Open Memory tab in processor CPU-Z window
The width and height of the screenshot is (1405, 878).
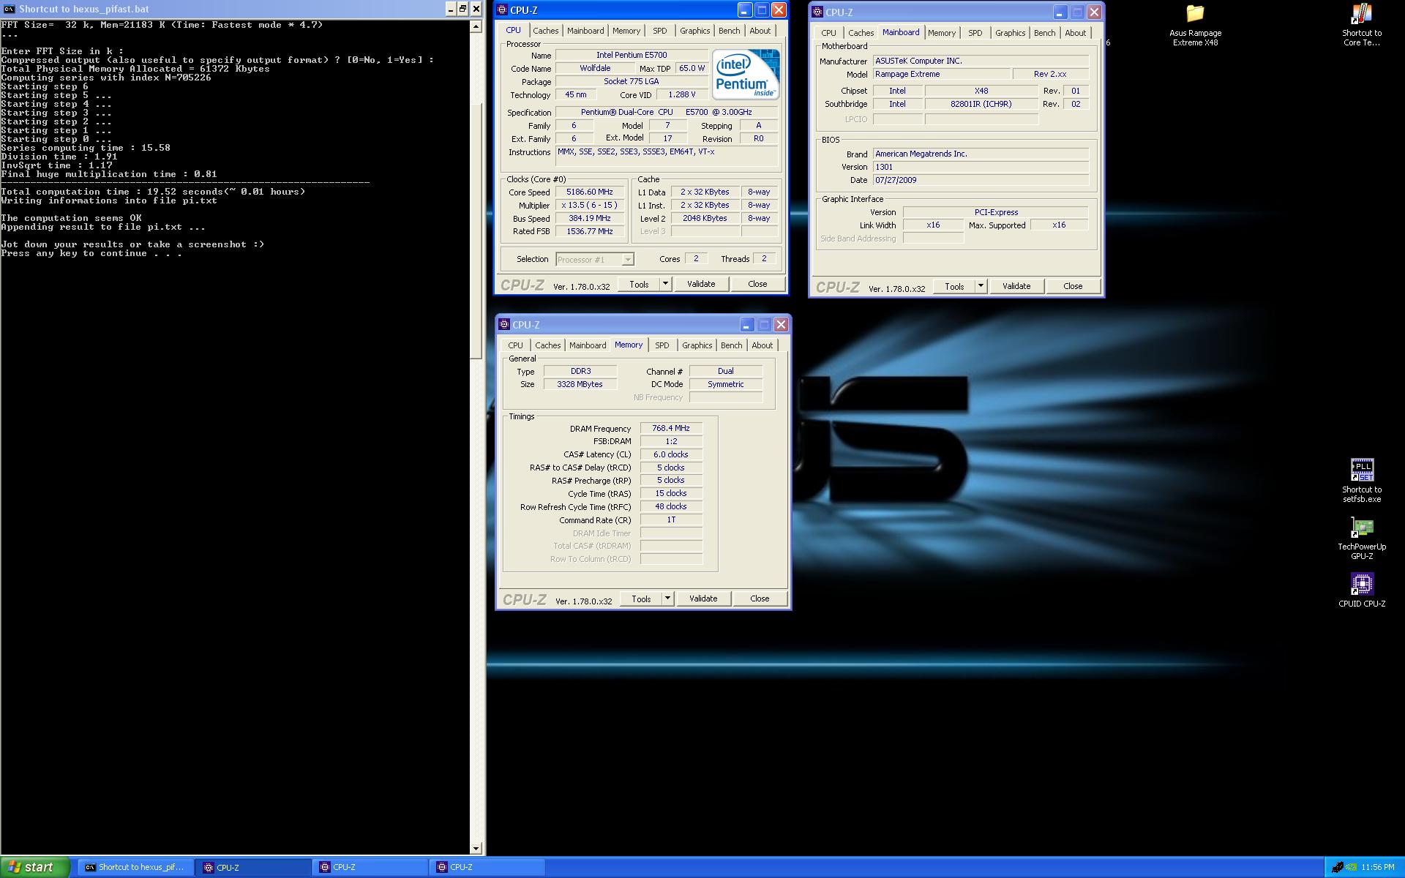pos(626,31)
